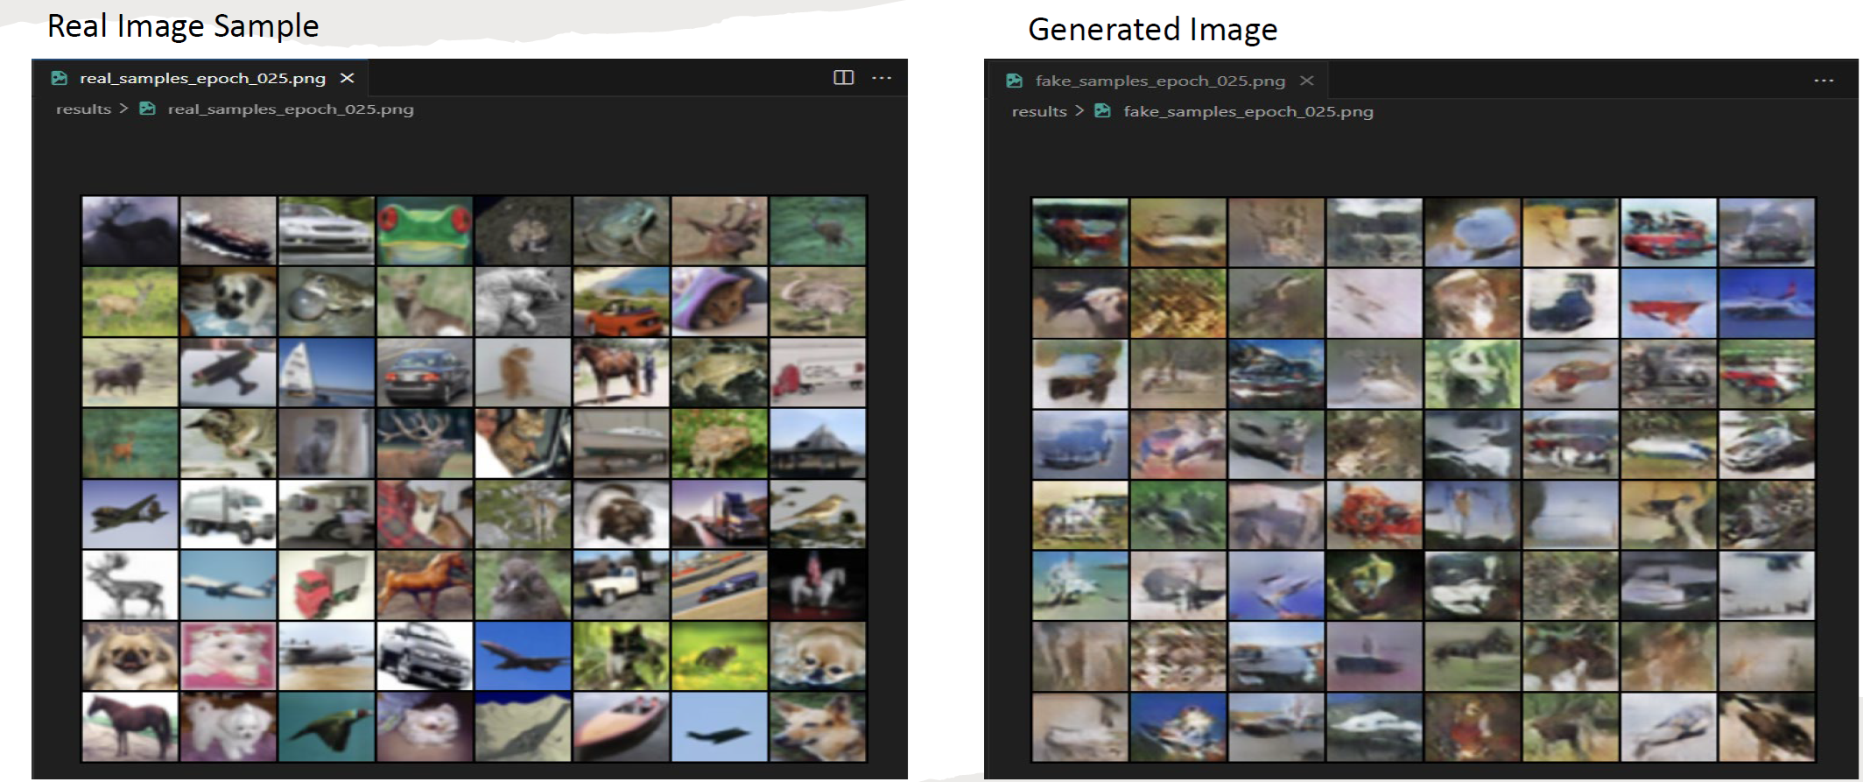This screenshot has width=1863, height=782.
Task: Close the fake_samples_epoch_025.png tab
Action: [x=1307, y=81]
